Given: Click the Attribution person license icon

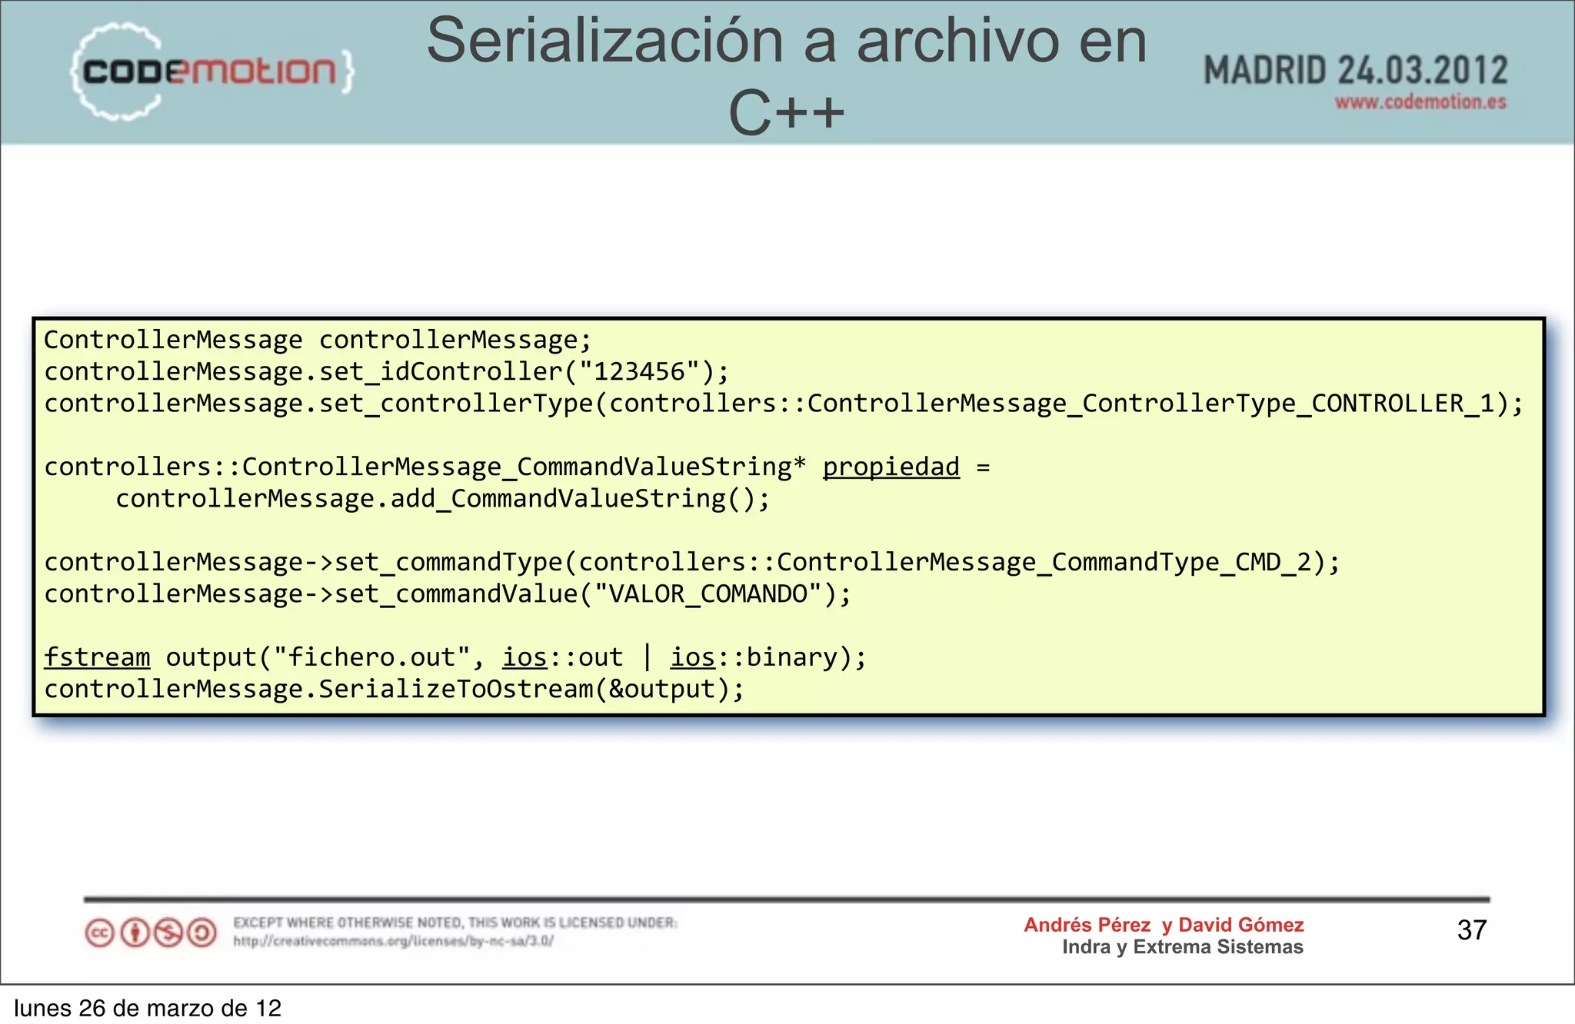Looking at the screenshot, I should pyautogui.click(x=135, y=933).
